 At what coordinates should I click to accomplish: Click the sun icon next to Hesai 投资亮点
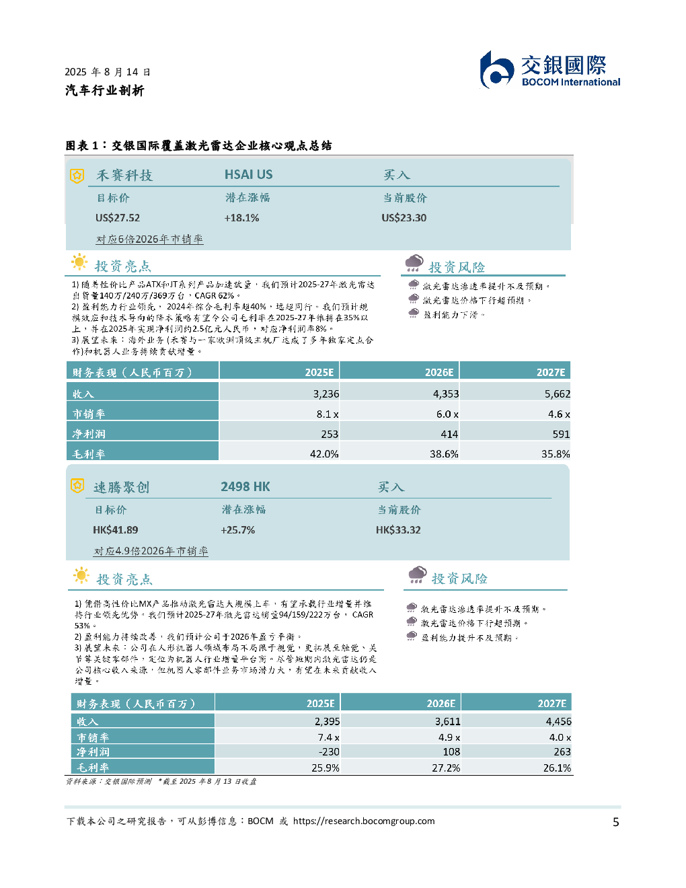79,262
